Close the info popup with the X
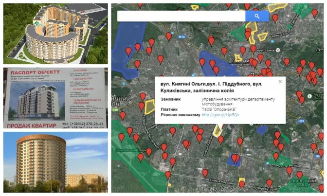The width and height of the screenshot is (327, 196). pos(280,82)
